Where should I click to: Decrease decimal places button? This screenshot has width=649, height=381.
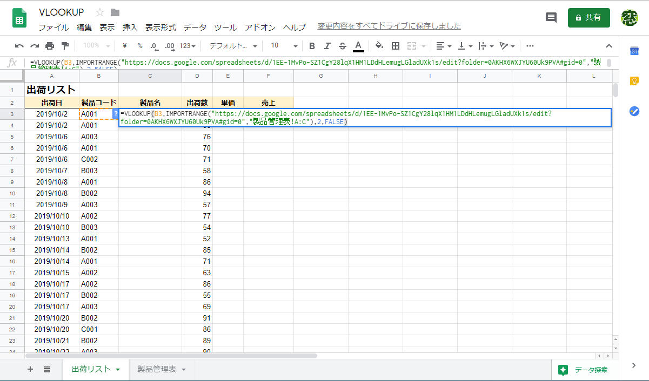[154, 46]
